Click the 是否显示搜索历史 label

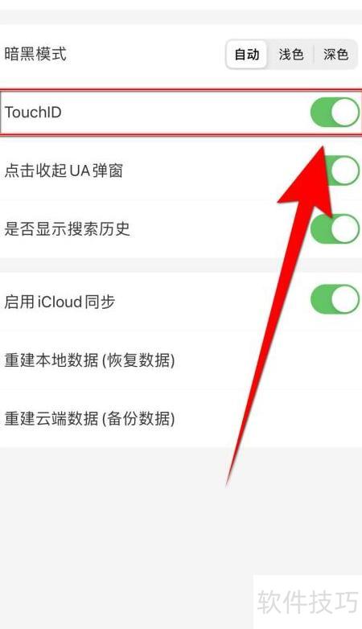[x=67, y=229]
